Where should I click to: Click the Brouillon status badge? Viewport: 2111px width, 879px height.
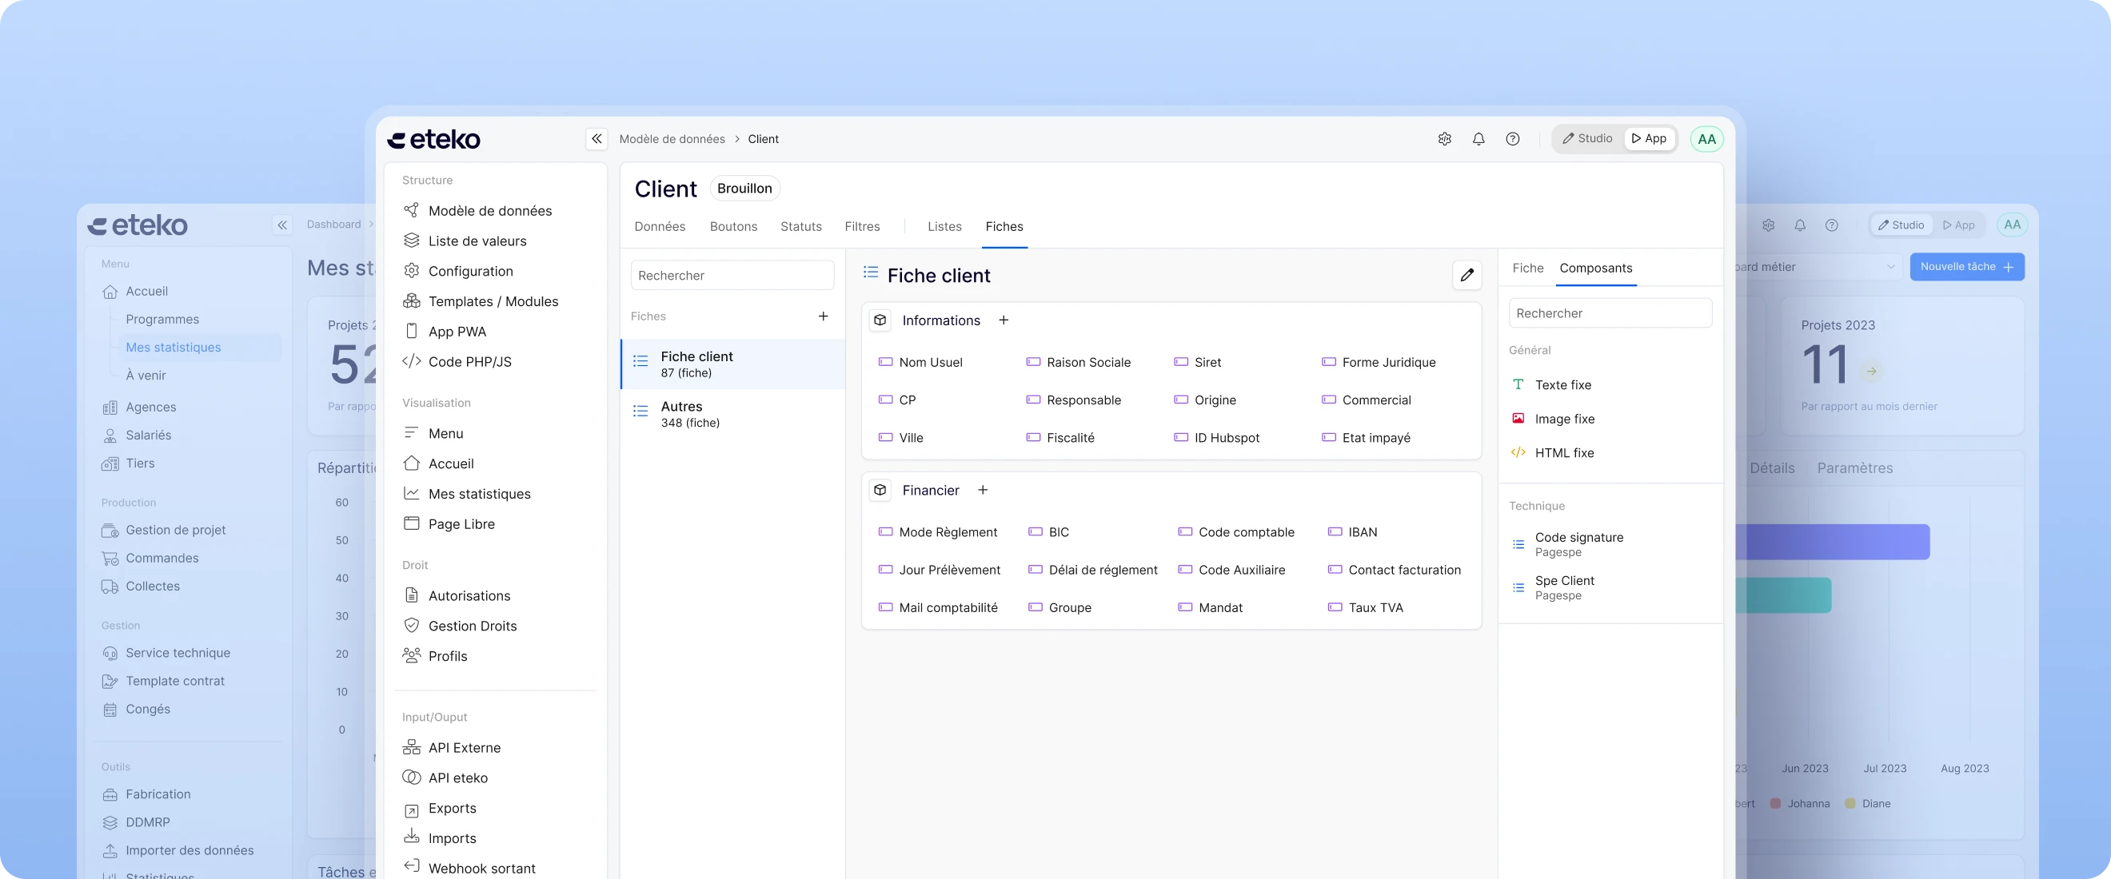(744, 189)
